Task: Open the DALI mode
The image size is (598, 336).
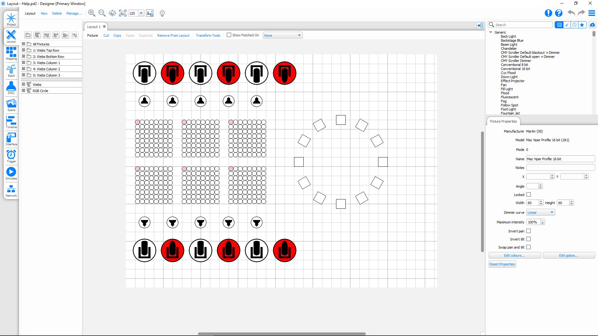Action: coord(11,87)
